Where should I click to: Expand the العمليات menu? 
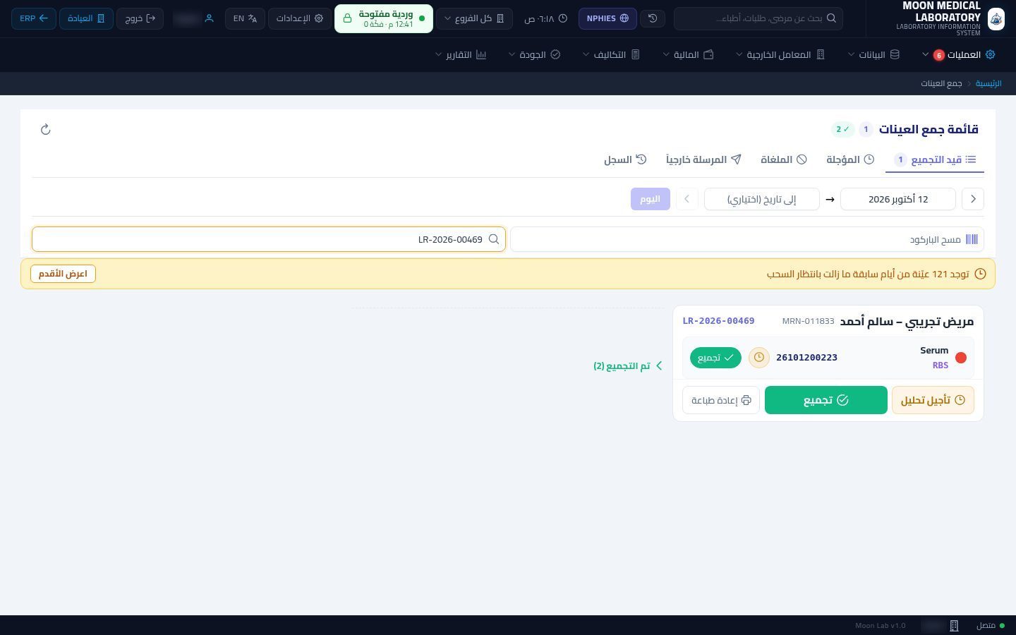958,54
